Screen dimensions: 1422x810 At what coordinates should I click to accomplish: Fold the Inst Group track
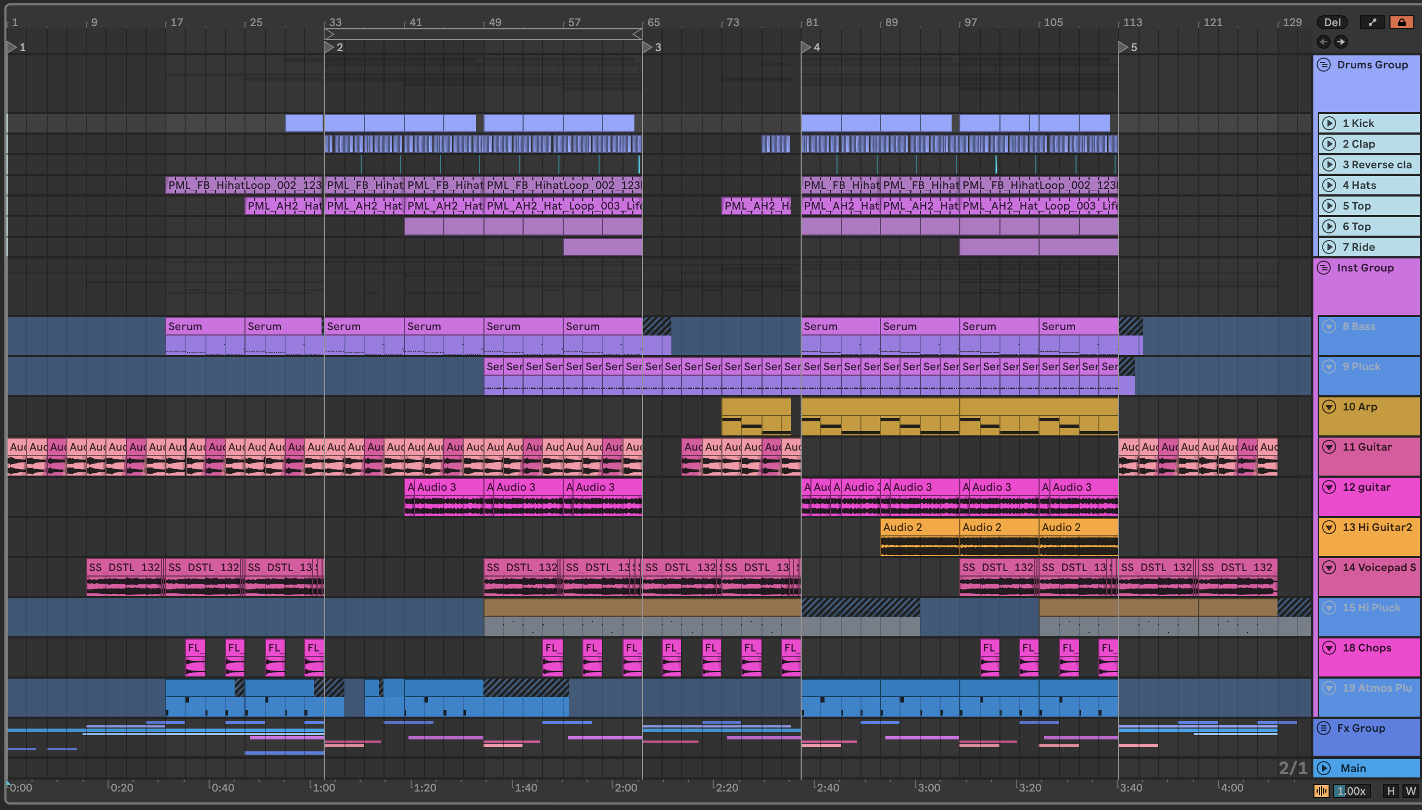[1324, 268]
